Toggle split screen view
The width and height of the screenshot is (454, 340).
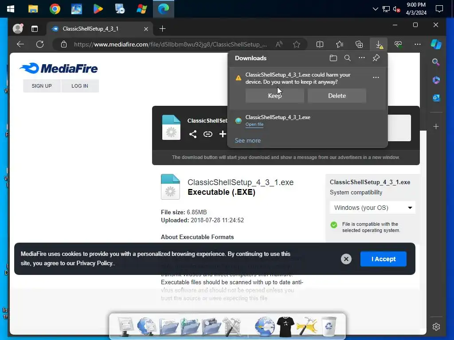point(320,44)
